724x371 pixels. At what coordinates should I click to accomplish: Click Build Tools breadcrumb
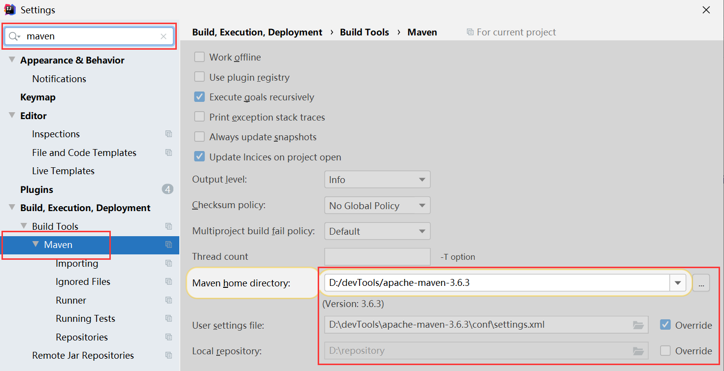(x=364, y=32)
